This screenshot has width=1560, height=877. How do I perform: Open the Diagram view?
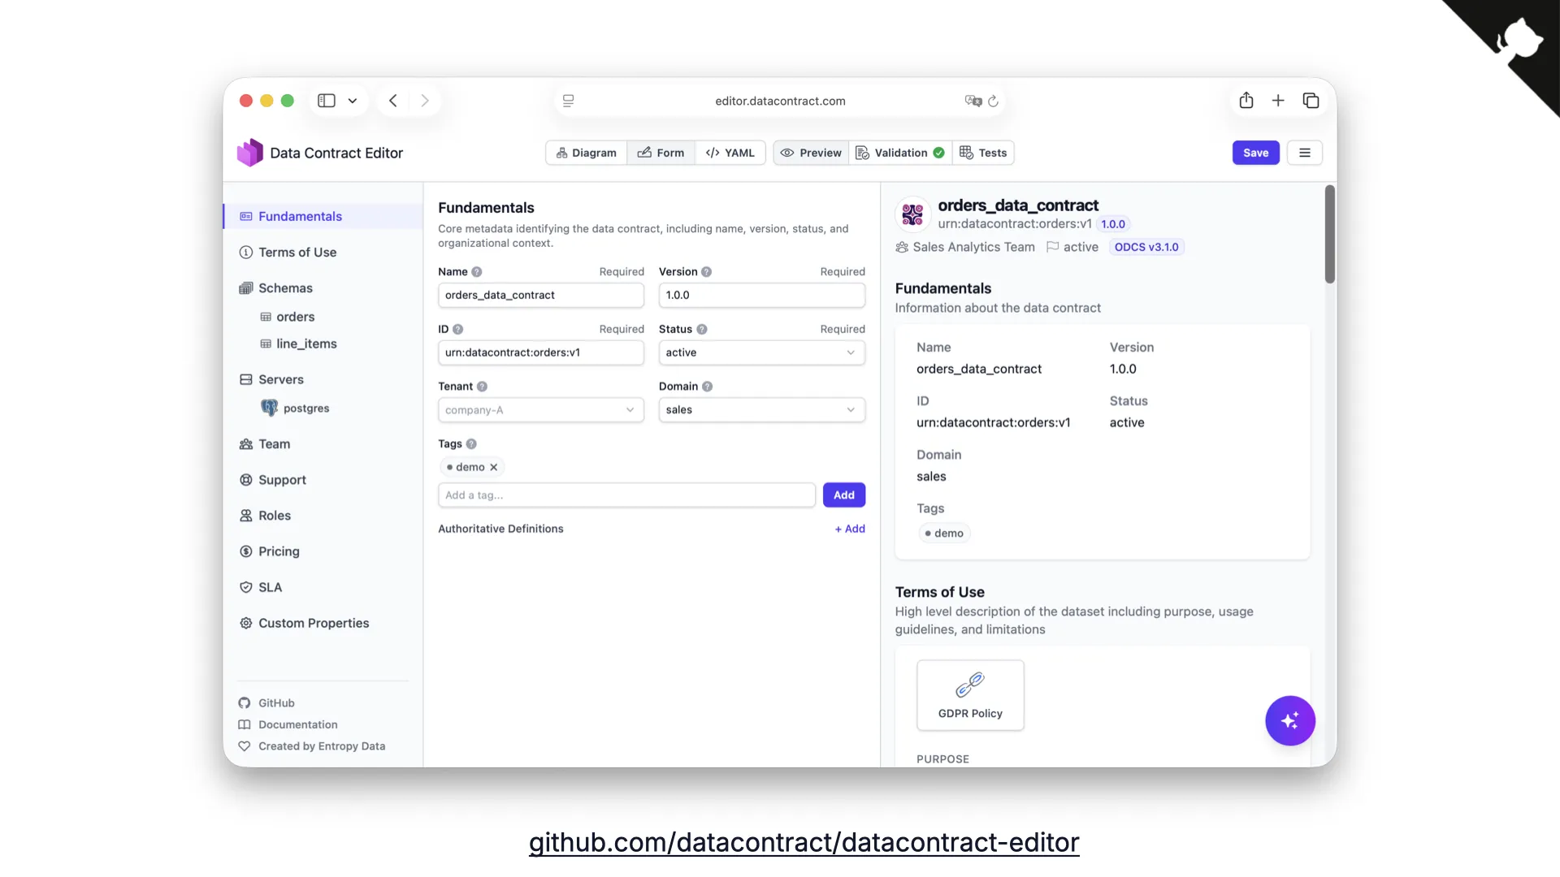tap(586, 153)
